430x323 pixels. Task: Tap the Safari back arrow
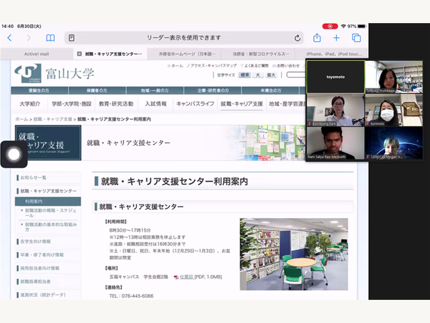(10, 38)
